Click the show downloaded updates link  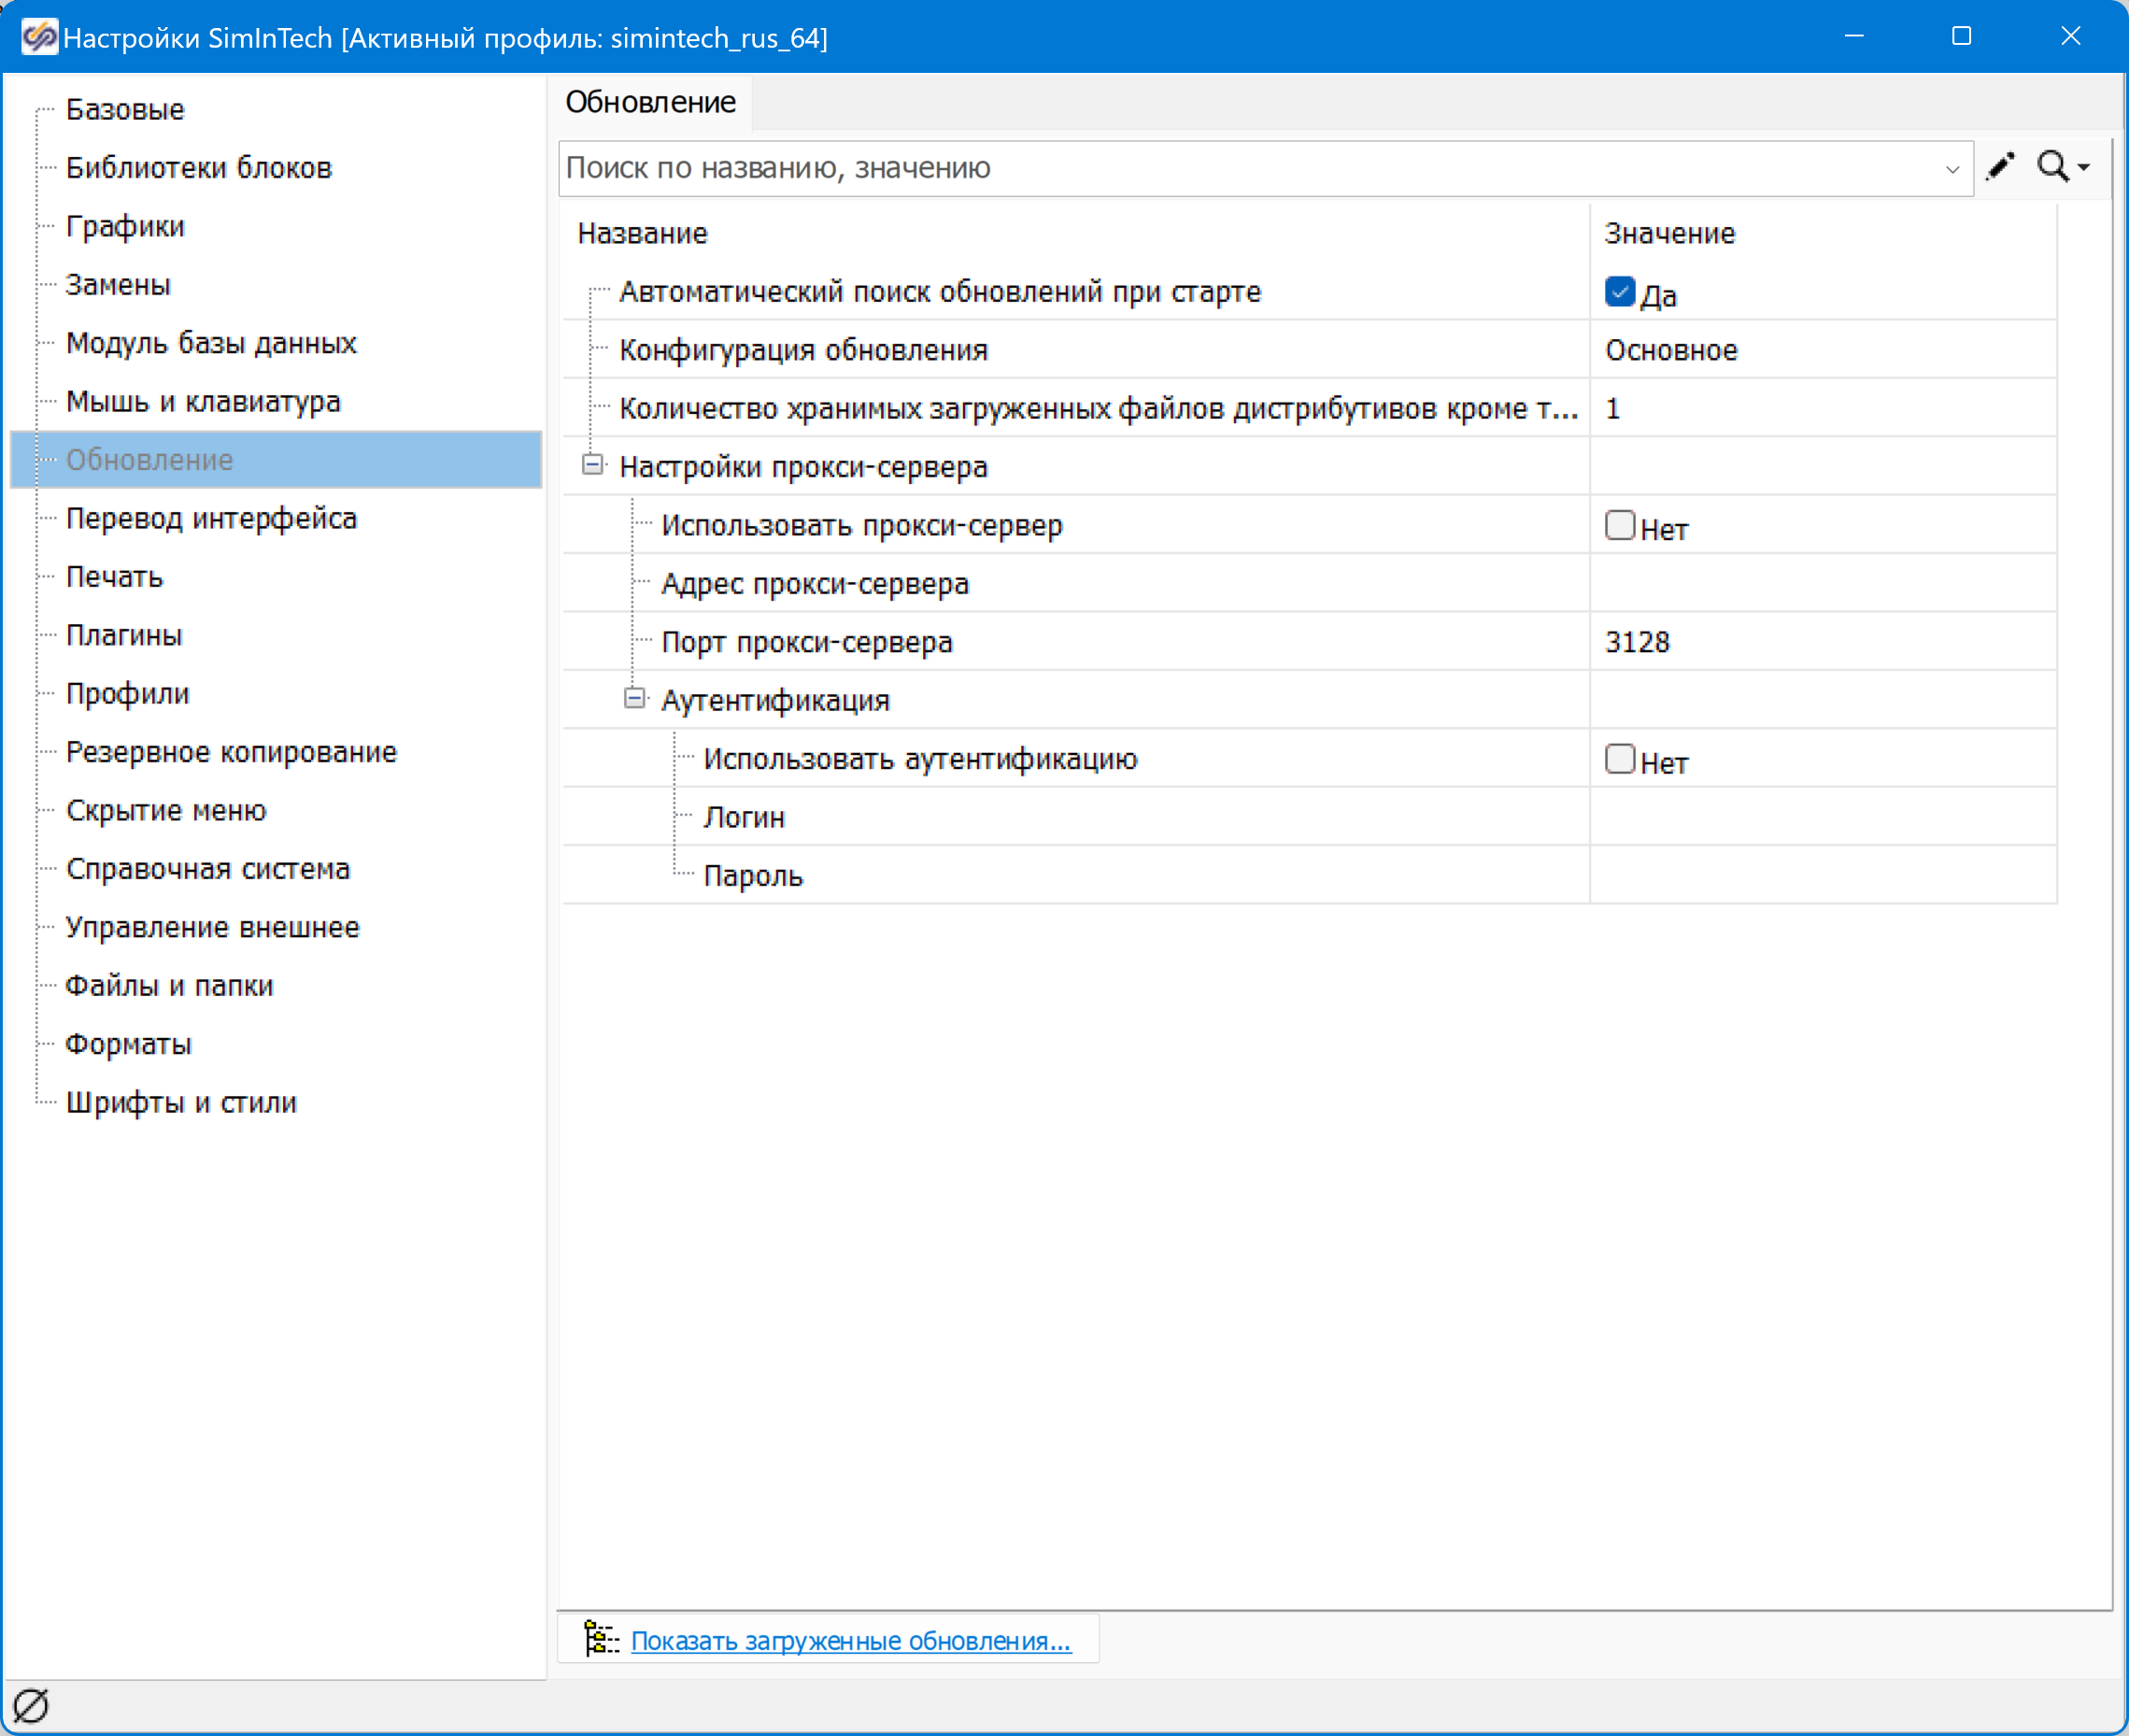point(851,1641)
